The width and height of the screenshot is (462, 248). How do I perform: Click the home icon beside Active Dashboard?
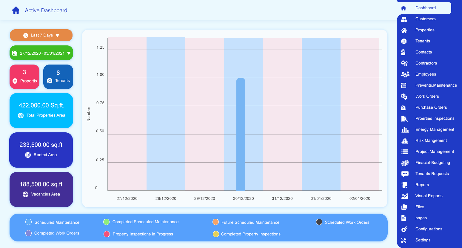(x=16, y=10)
